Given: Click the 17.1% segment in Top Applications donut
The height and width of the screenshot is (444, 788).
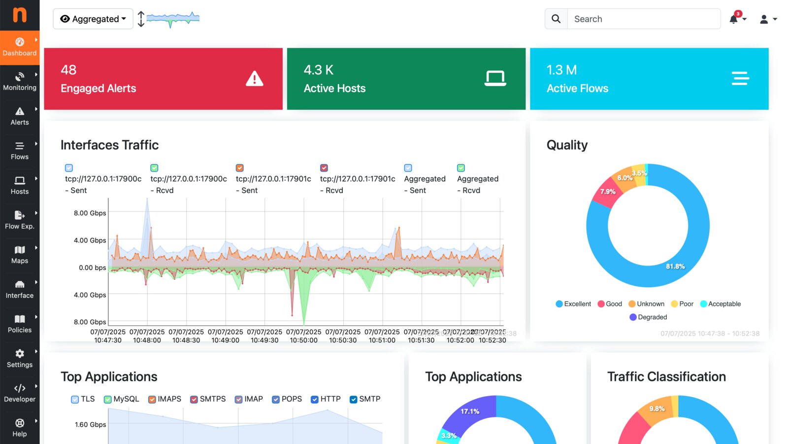Looking at the screenshot, I should click(470, 411).
